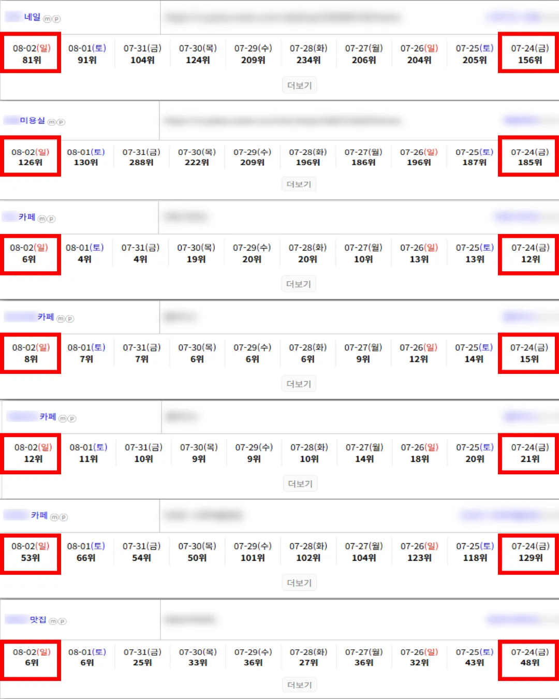Expand 더보기 below the 53위 카페 row
This screenshot has width=559, height=699.
pyautogui.click(x=300, y=583)
